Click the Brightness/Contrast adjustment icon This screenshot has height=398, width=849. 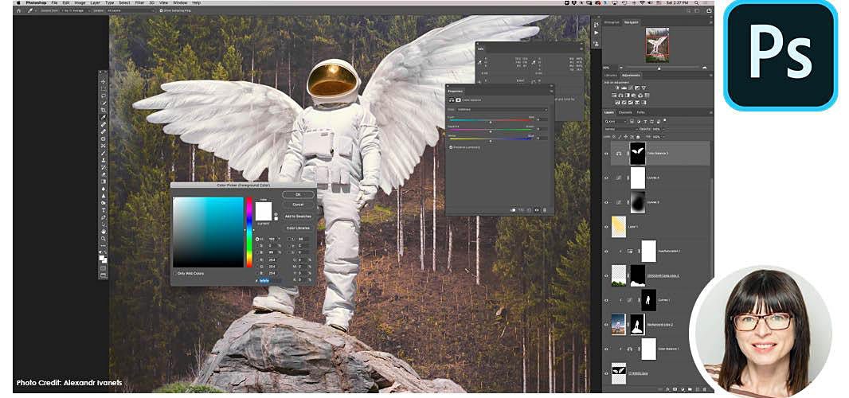coord(617,88)
